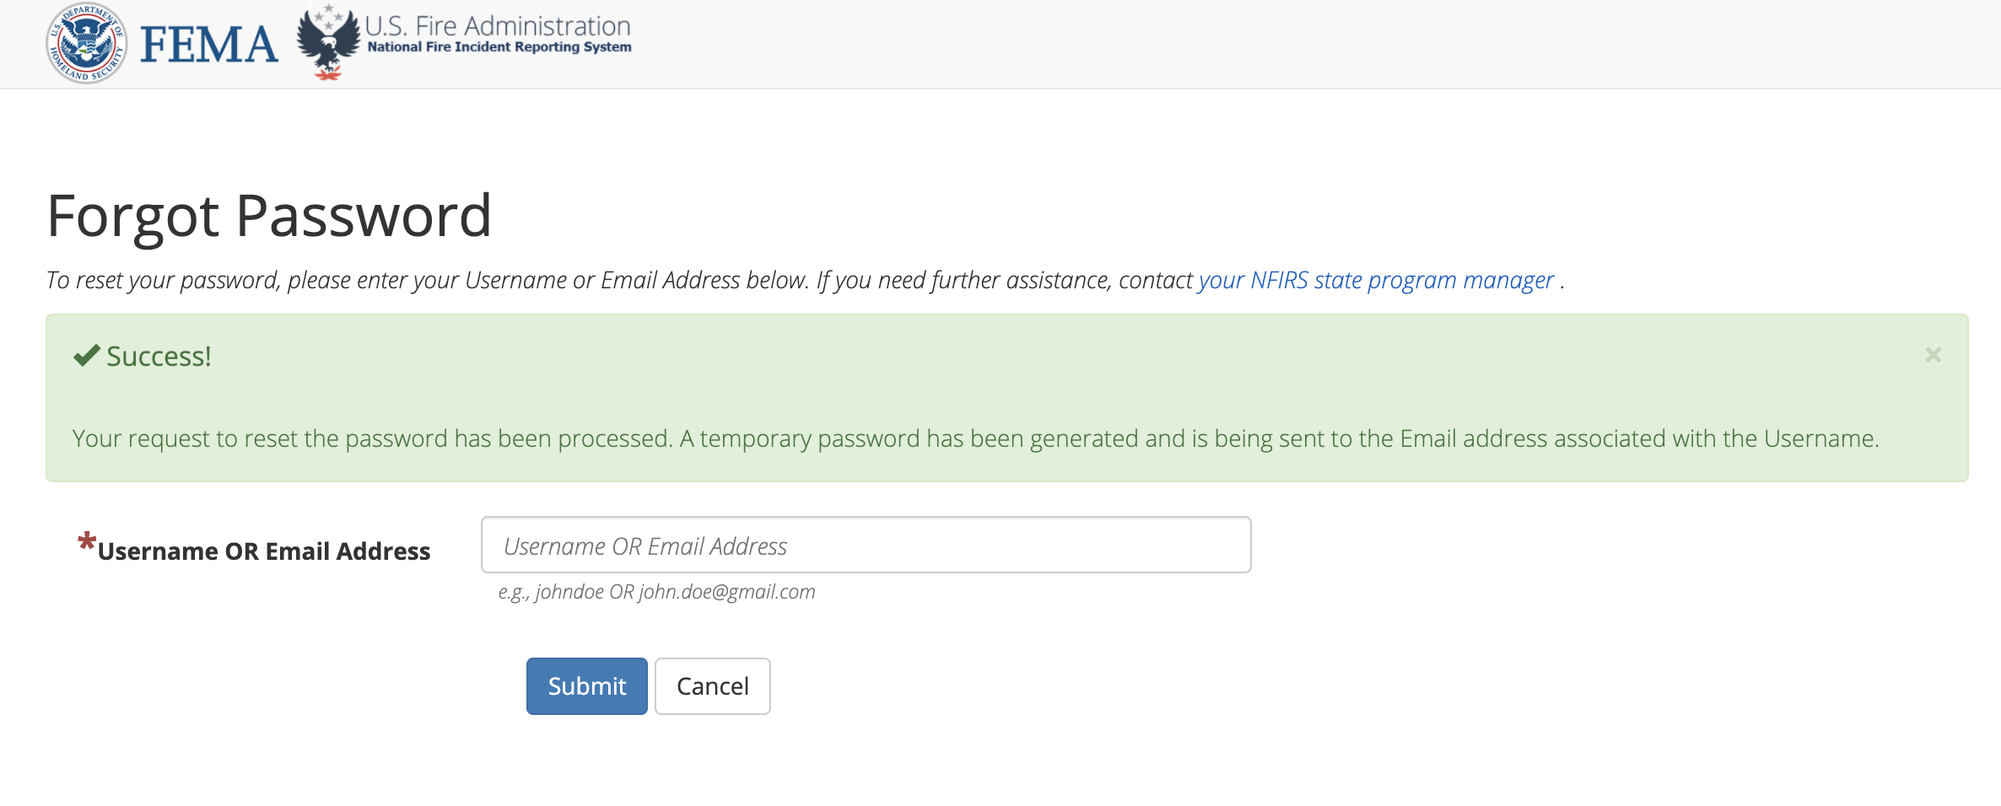Cancel the password reset request

tap(712, 685)
